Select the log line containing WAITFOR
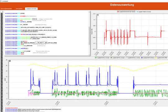 click(16, 49)
